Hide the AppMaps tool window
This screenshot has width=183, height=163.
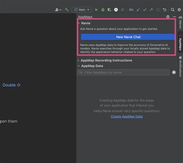point(175,17)
